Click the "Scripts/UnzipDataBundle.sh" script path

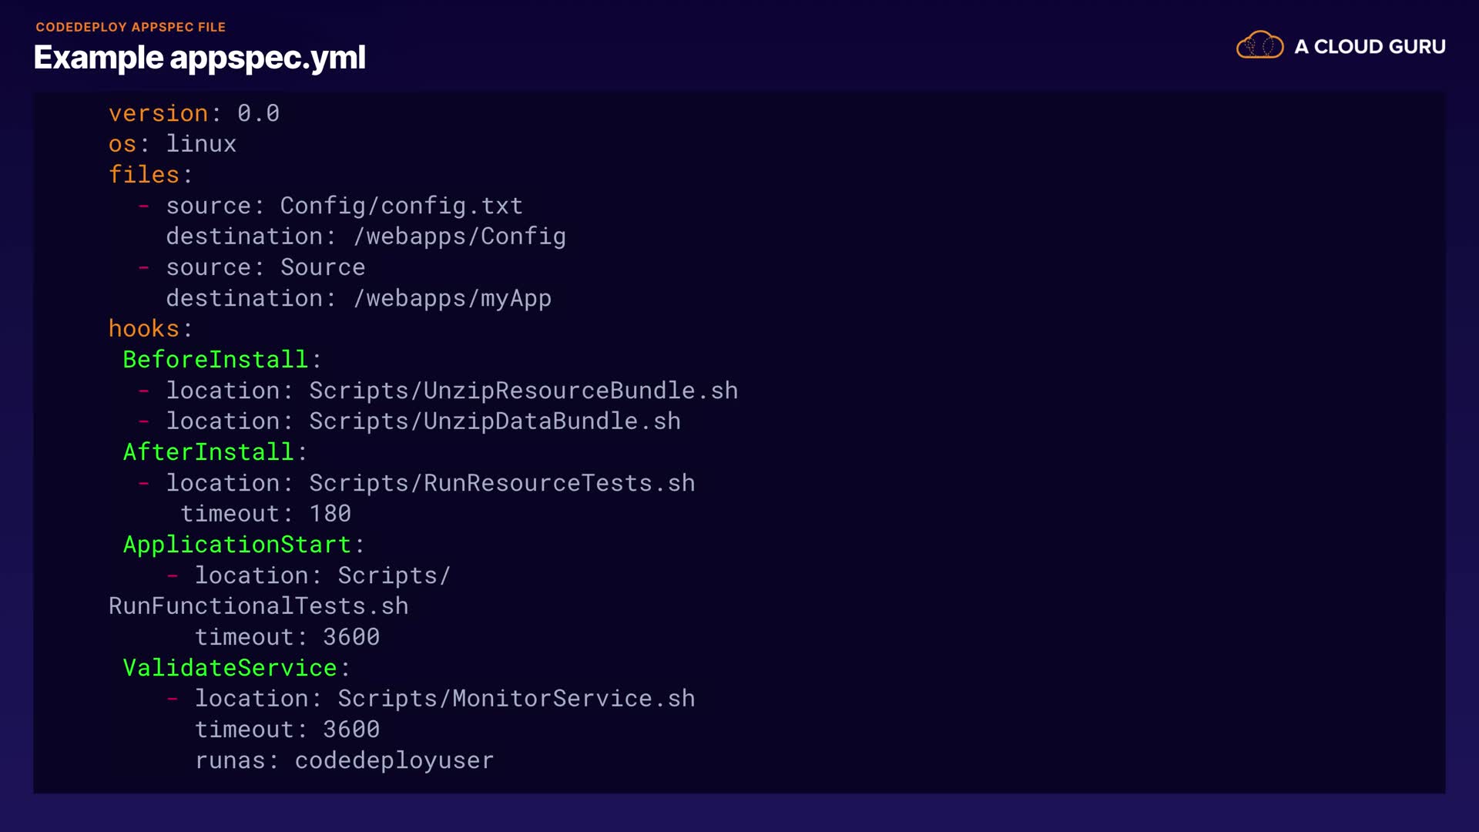click(x=495, y=421)
